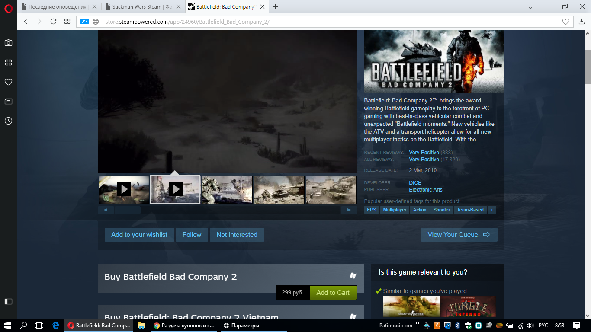Select the Shooter tag
Screen dimensions: 591x332
pos(442,210)
